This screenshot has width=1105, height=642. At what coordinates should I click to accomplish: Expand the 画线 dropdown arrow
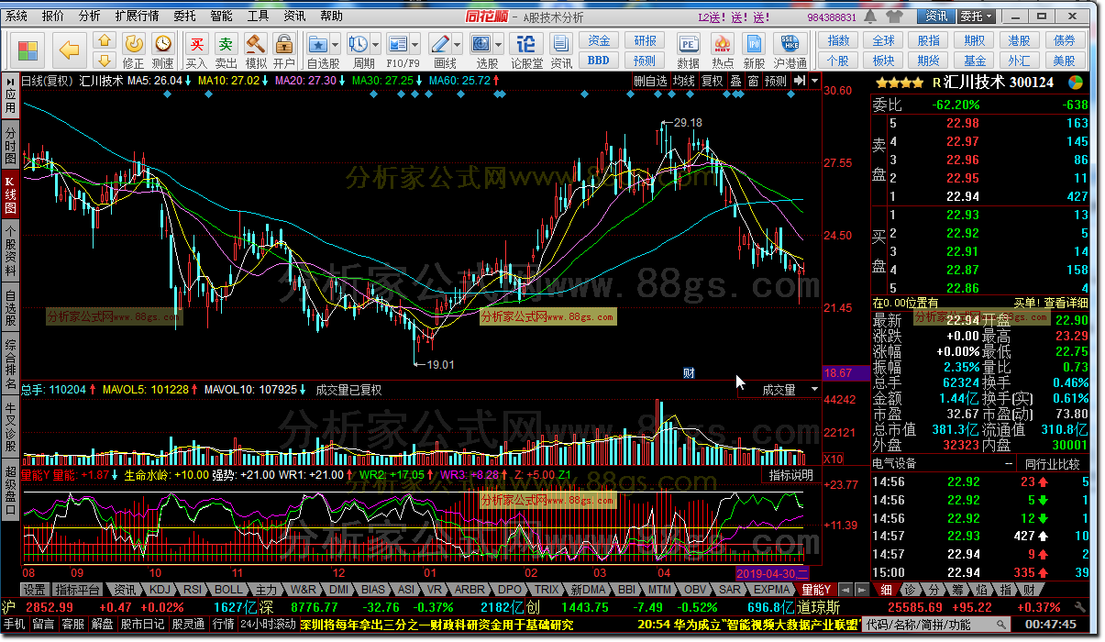click(457, 44)
